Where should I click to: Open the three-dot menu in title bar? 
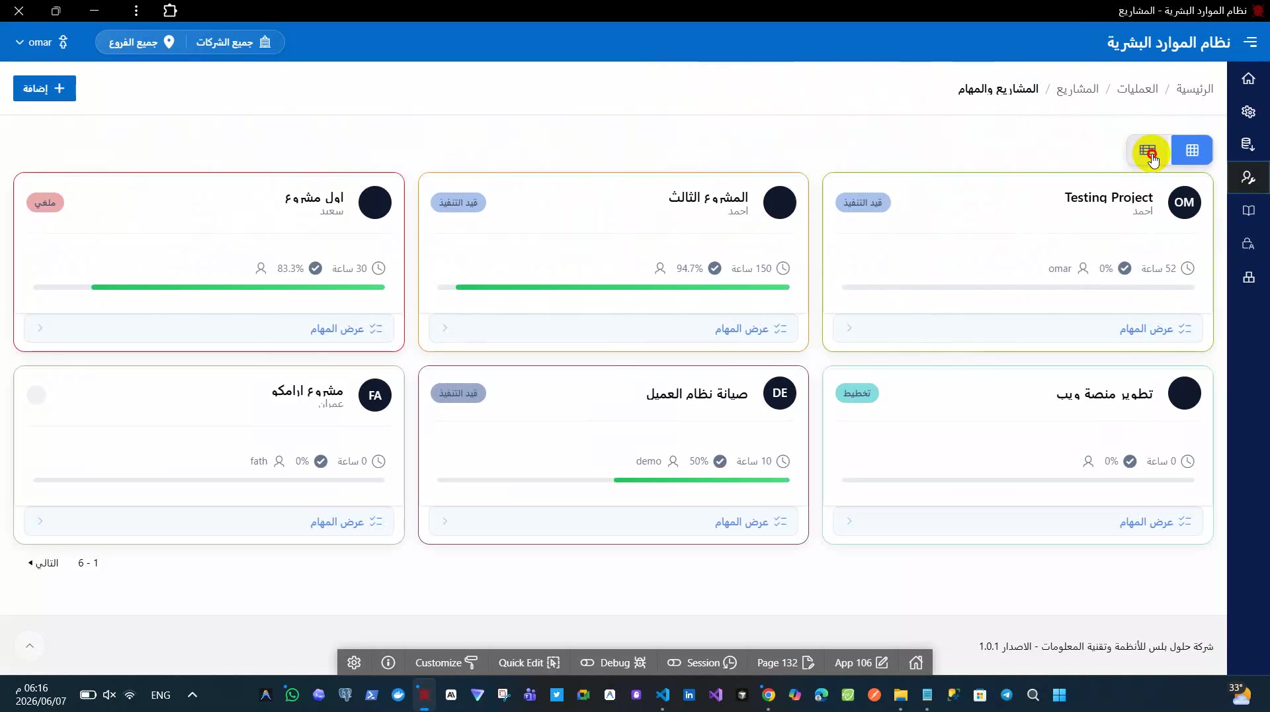[x=136, y=11]
